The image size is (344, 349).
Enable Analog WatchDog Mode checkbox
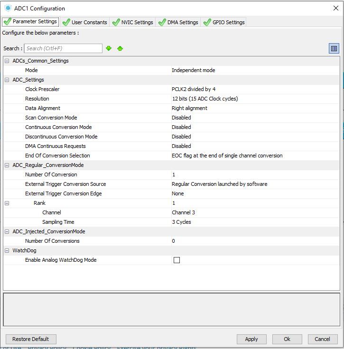[x=177, y=260]
